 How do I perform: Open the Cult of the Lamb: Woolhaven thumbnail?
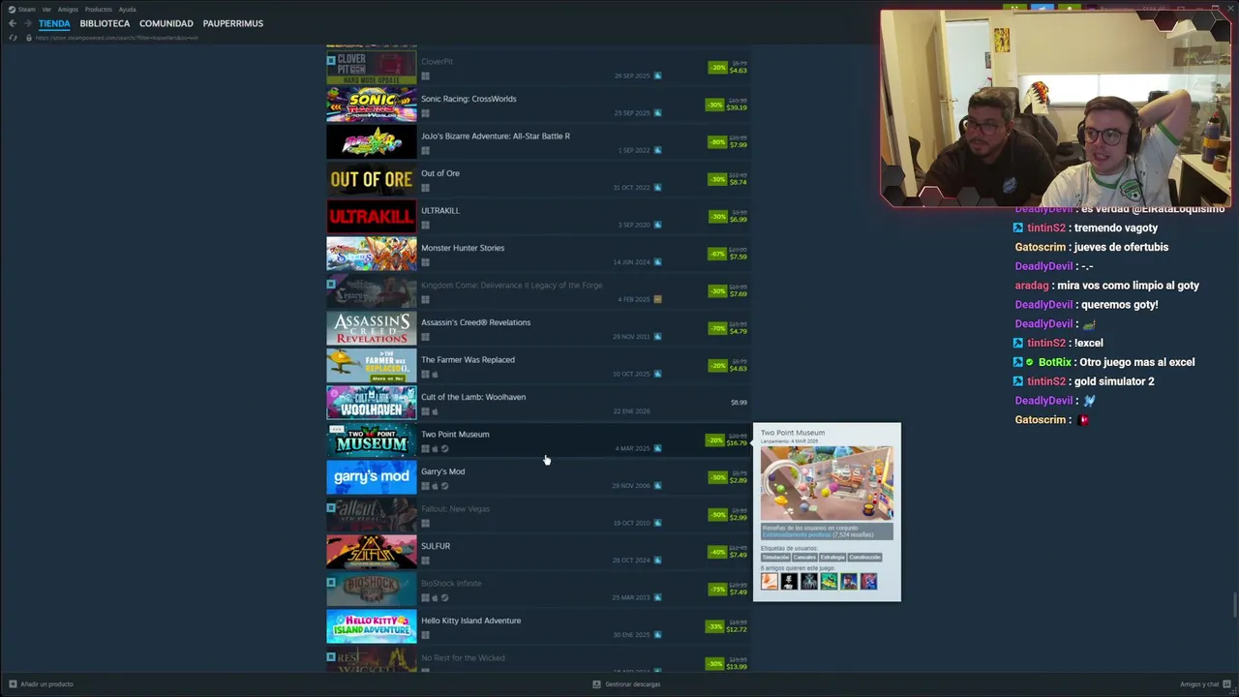click(x=372, y=403)
